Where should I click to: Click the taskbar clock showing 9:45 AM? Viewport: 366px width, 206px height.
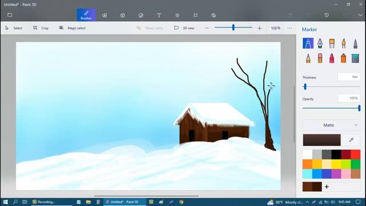[344, 202]
